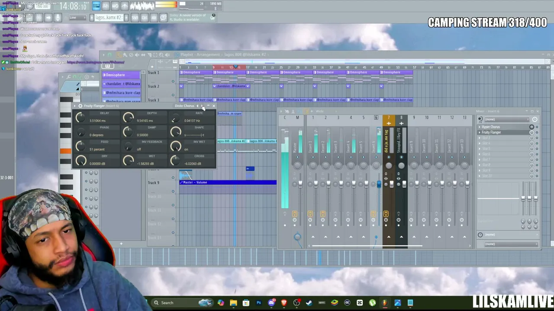The height and width of the screenshot is (311, 554).
Task: Open the mixer output (none) dropdown at bottom
Action: 511,244
